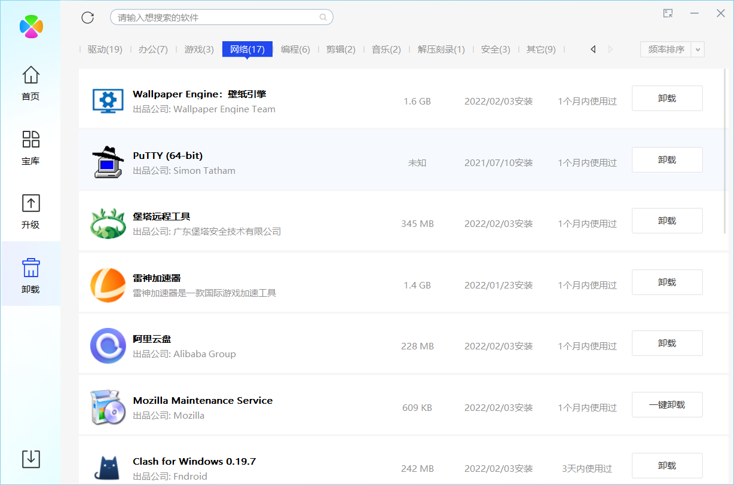Click the 出品公司: Alibaba Group text
Screen dimensions: 734x485
pyautogui.click(x=184, y=354)
